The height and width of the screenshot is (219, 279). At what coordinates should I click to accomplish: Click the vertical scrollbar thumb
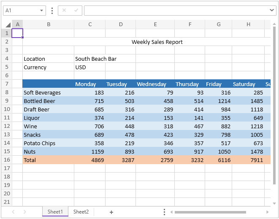pos(274,105)
